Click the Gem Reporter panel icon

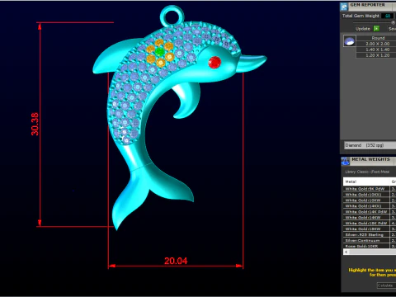(344, 7)
